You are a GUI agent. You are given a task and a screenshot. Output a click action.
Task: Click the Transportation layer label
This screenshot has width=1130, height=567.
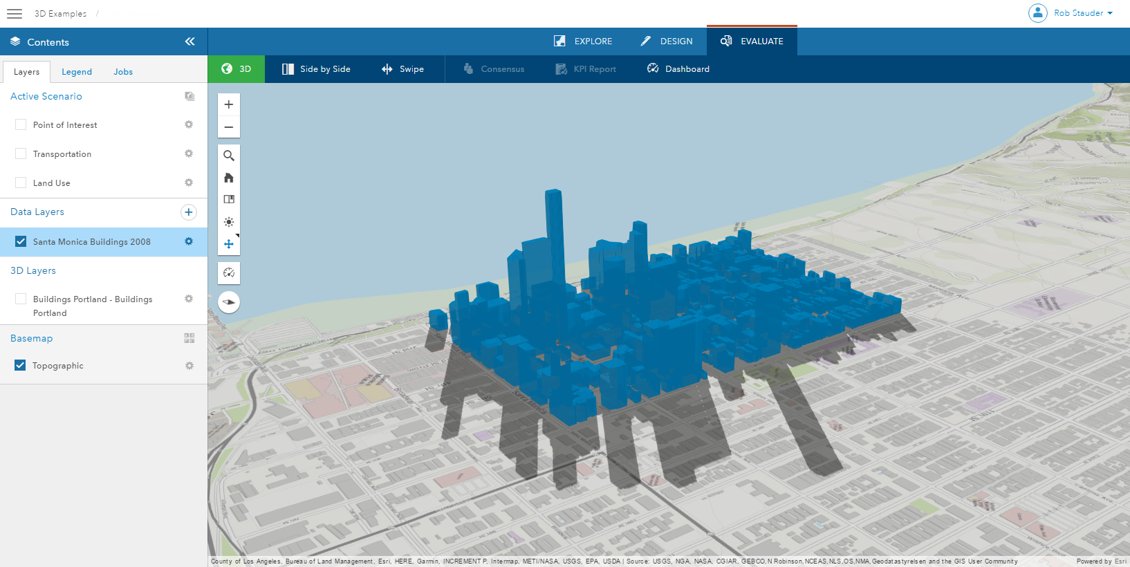coord(62,154)
